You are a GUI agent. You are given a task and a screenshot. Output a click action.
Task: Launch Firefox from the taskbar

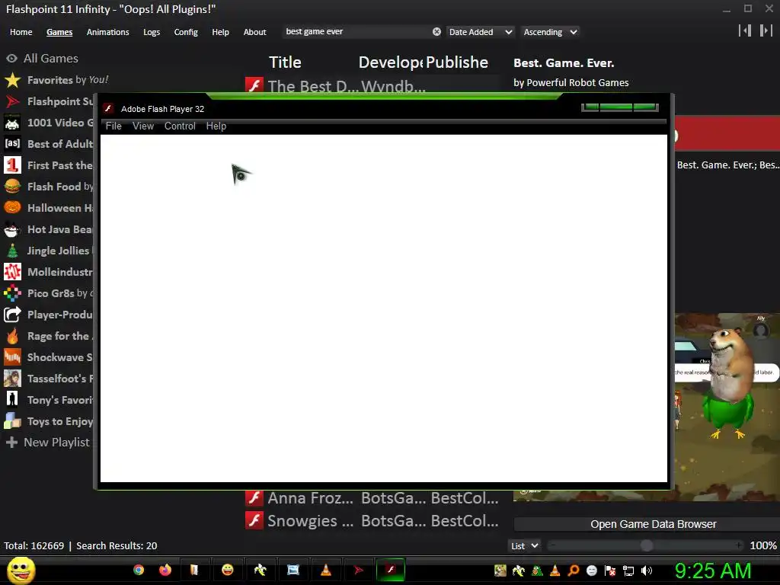tap(165, 570)
